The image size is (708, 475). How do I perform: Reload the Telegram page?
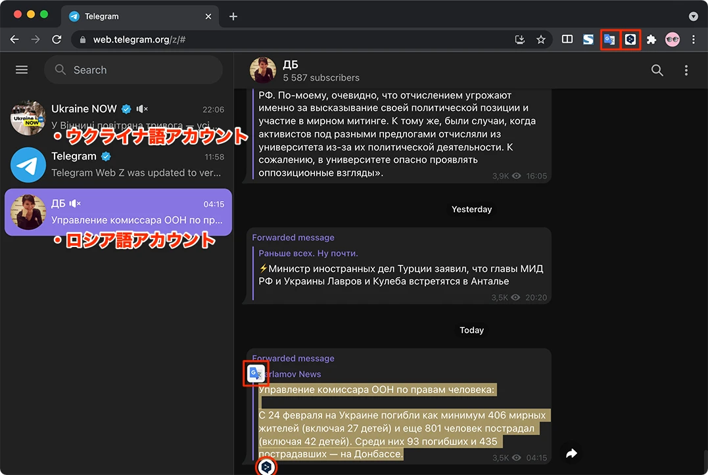click(57, 39)
